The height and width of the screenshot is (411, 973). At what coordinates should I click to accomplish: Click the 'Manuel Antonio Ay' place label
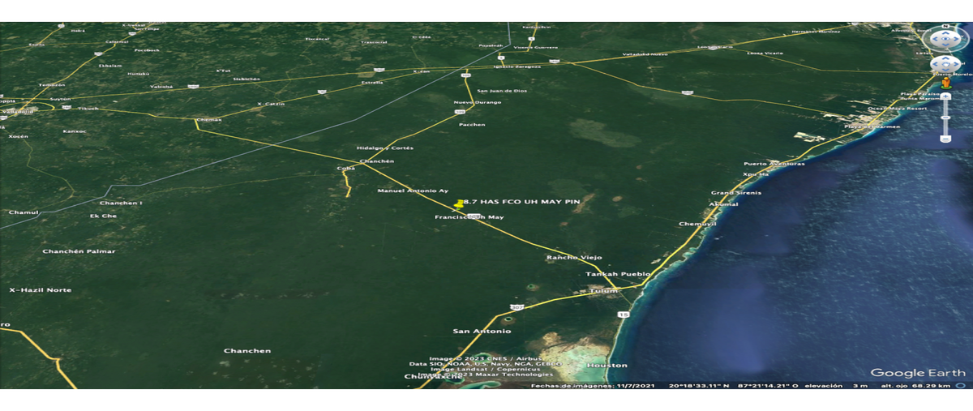[413, 191]
